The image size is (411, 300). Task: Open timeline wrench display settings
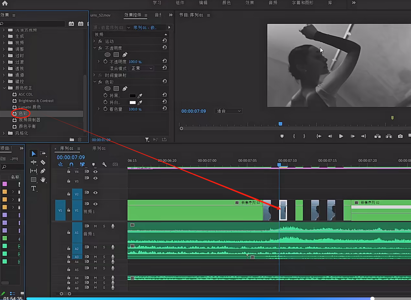coord(104,164)
